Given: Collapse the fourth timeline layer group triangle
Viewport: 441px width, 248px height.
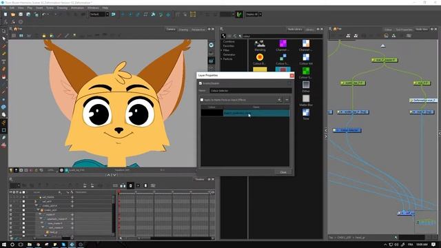Looking at the screenshot, I should [x=39, y=210].
